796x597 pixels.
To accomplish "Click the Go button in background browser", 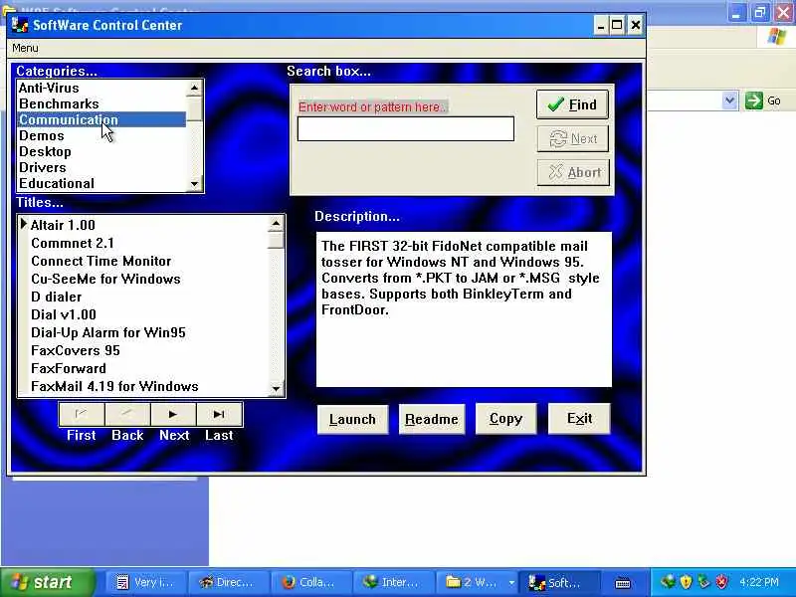I will coord(763,100).
